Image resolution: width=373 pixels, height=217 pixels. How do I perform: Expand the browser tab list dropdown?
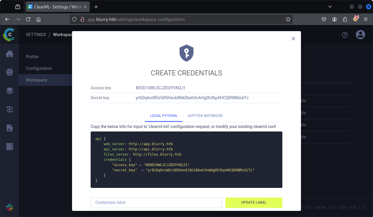point(330,7)
